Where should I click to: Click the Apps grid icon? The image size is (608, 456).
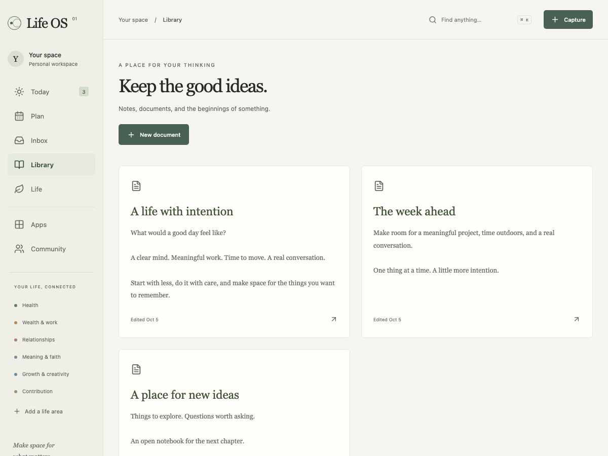[x=19, y=224]
